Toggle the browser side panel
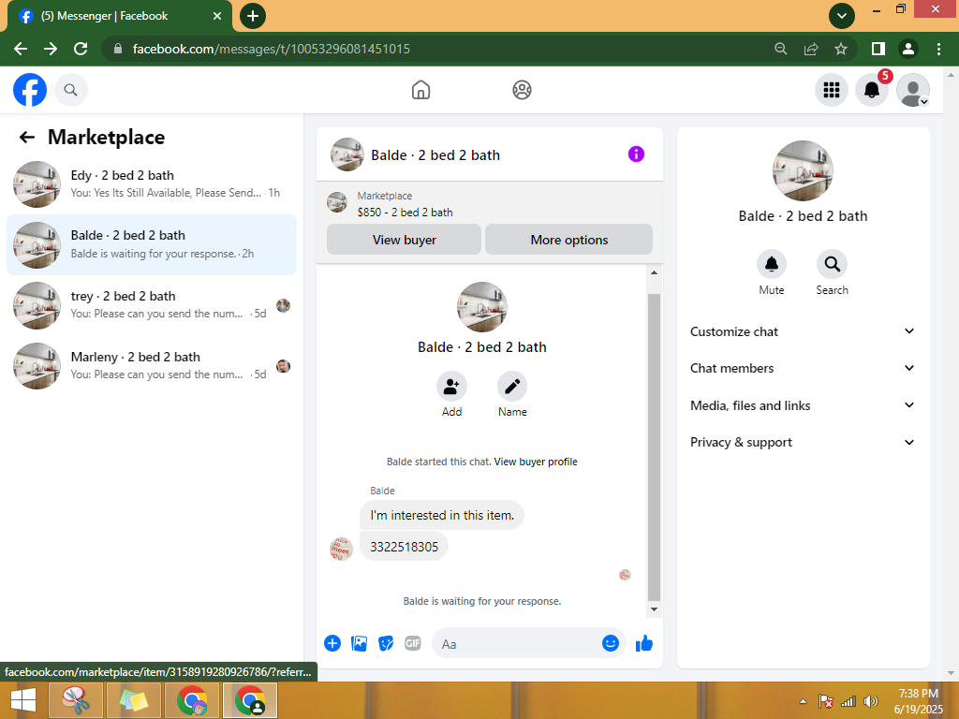This screenshot has height=719, width=959. [x=878, y=49]
